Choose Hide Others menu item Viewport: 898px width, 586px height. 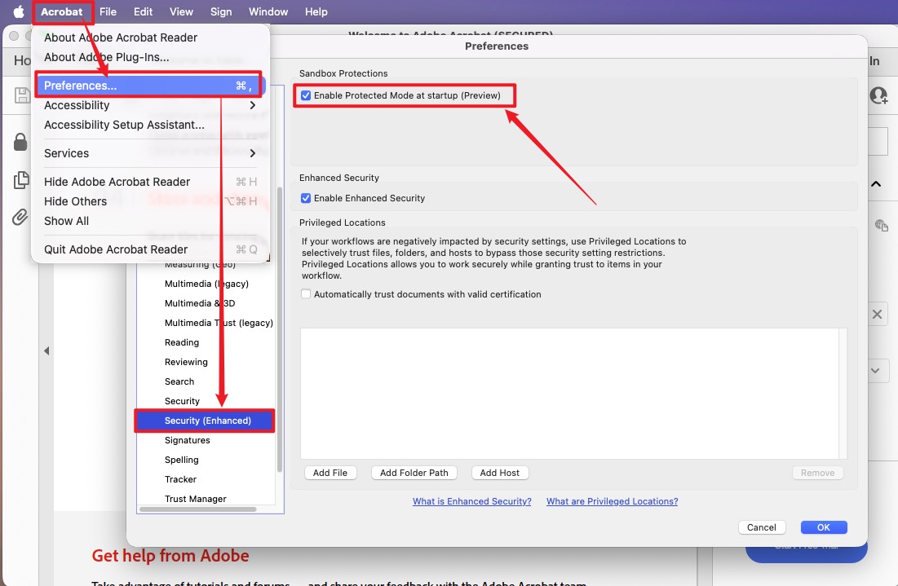point(151,201)
